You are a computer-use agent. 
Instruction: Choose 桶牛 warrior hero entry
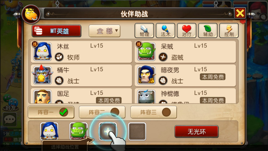tap(81, 75)
